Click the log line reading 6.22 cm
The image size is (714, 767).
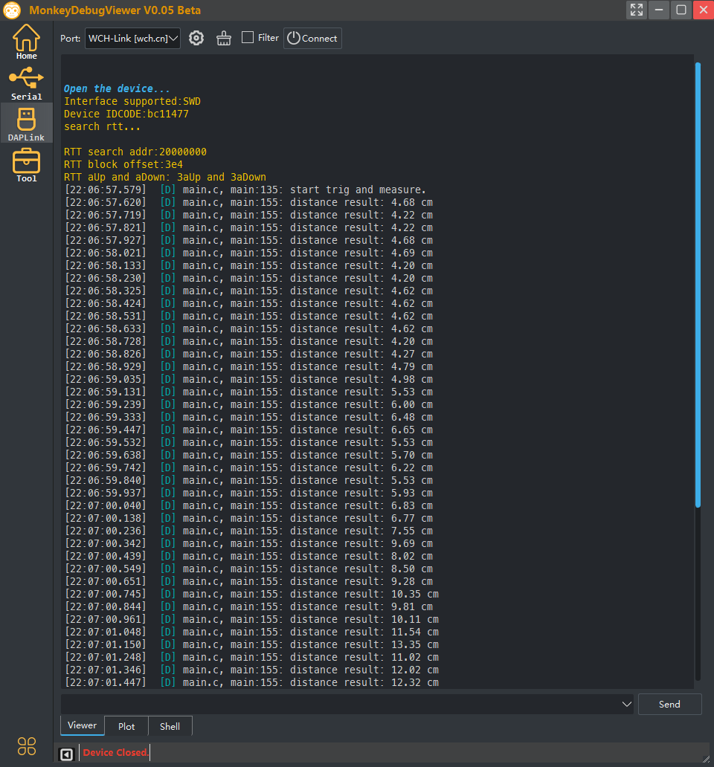click(x=248, y=467)
